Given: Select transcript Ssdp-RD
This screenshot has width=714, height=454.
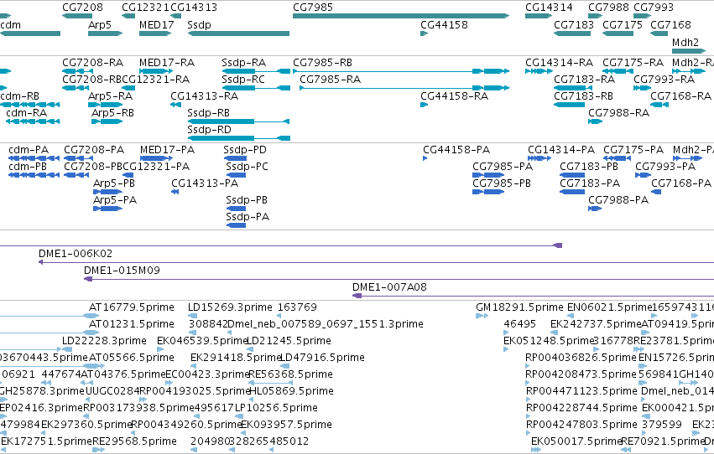Looking at the screenshot, I should point(238,138).
